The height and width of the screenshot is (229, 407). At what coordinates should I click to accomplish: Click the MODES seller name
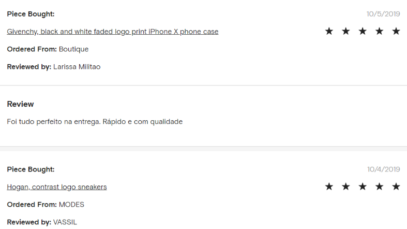click(x=72, y=205)
